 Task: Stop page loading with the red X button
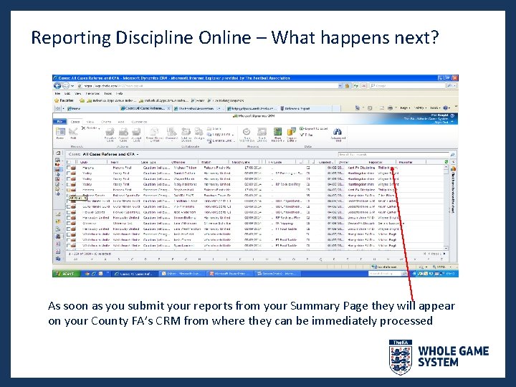[364, 85]
